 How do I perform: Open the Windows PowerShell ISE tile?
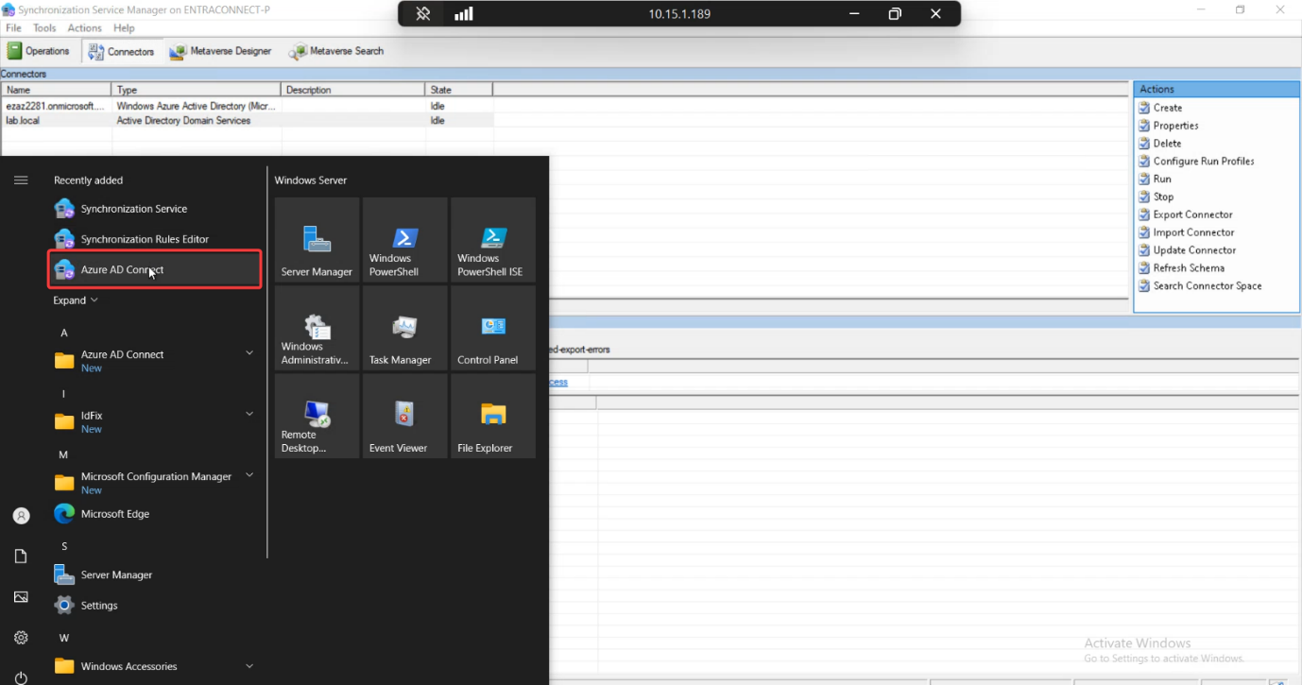pos(493,239)
